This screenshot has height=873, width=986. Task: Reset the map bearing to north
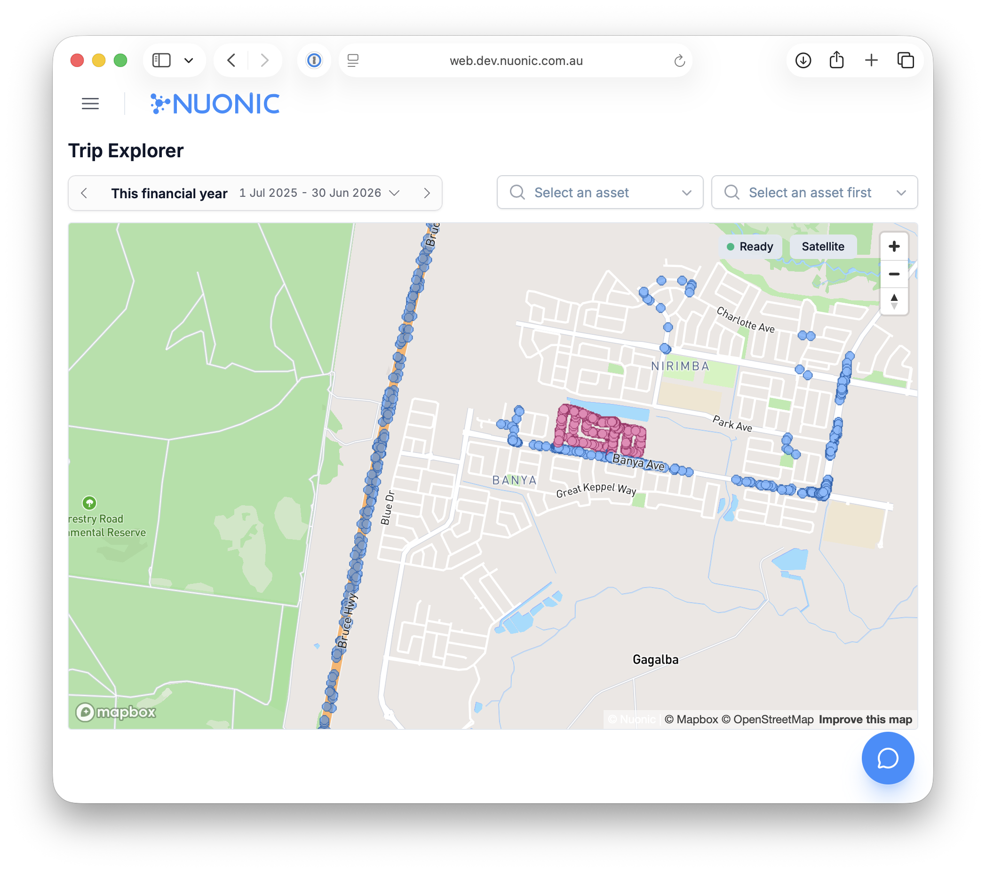coord(893,301)
